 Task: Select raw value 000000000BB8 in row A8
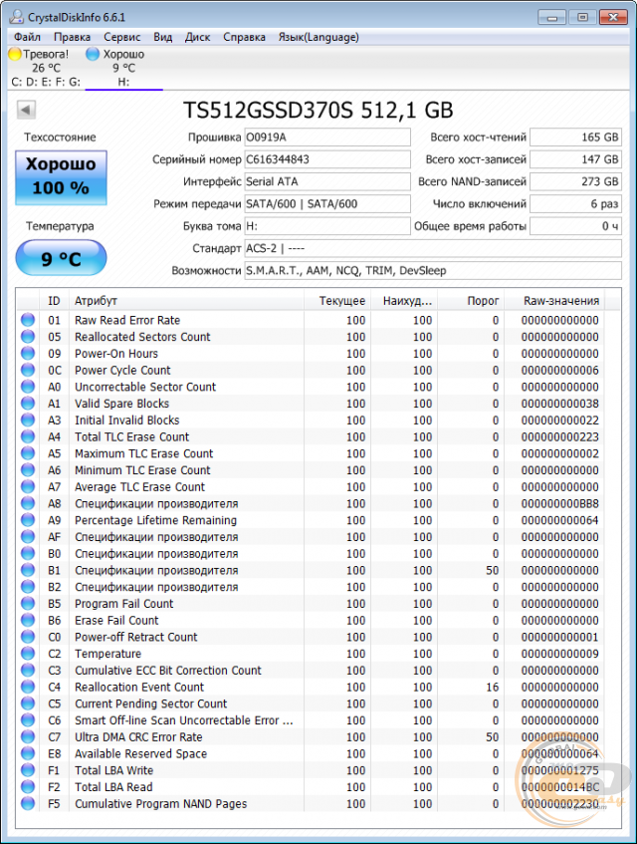coord(559,503)
